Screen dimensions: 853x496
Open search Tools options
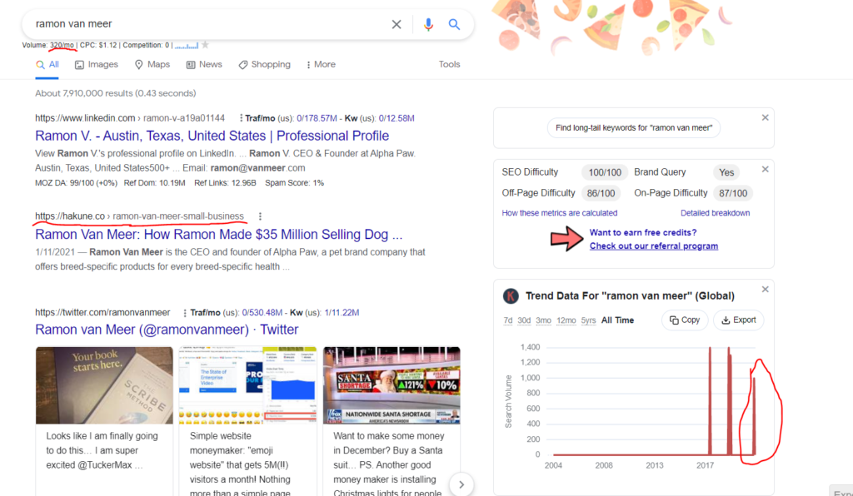(x=449, y=64)
